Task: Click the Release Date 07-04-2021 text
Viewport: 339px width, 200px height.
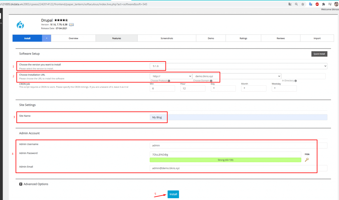Action: 54,28
